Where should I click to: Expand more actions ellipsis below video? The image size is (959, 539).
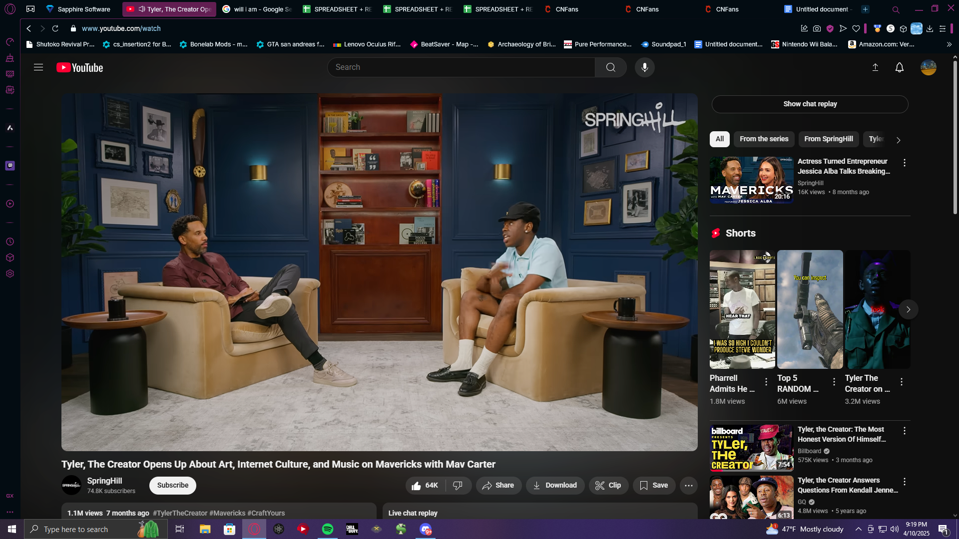pos(688,485)
